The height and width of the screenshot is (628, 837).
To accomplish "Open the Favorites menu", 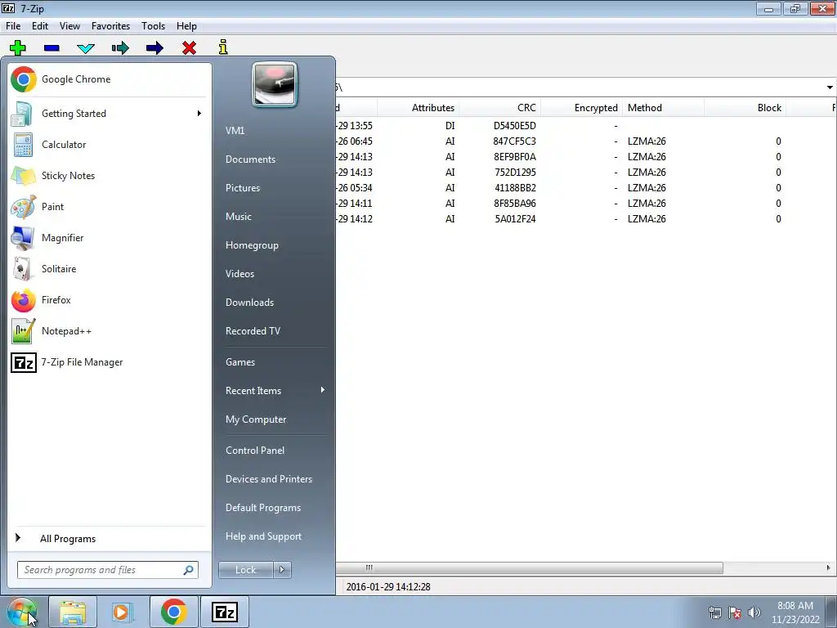I will (x=110, y=26).
